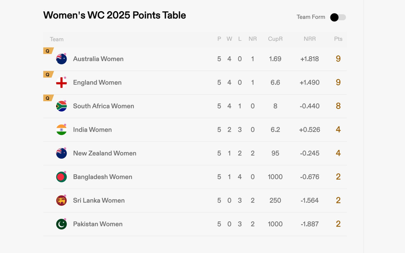
Task: Click the South Africa Women flag icon
Action: (x=61, y=106)
